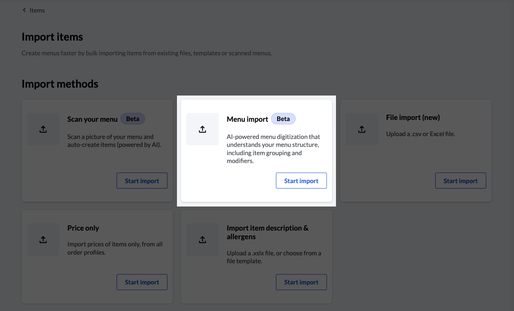Click the back chevron beside Items

[24, 10]
